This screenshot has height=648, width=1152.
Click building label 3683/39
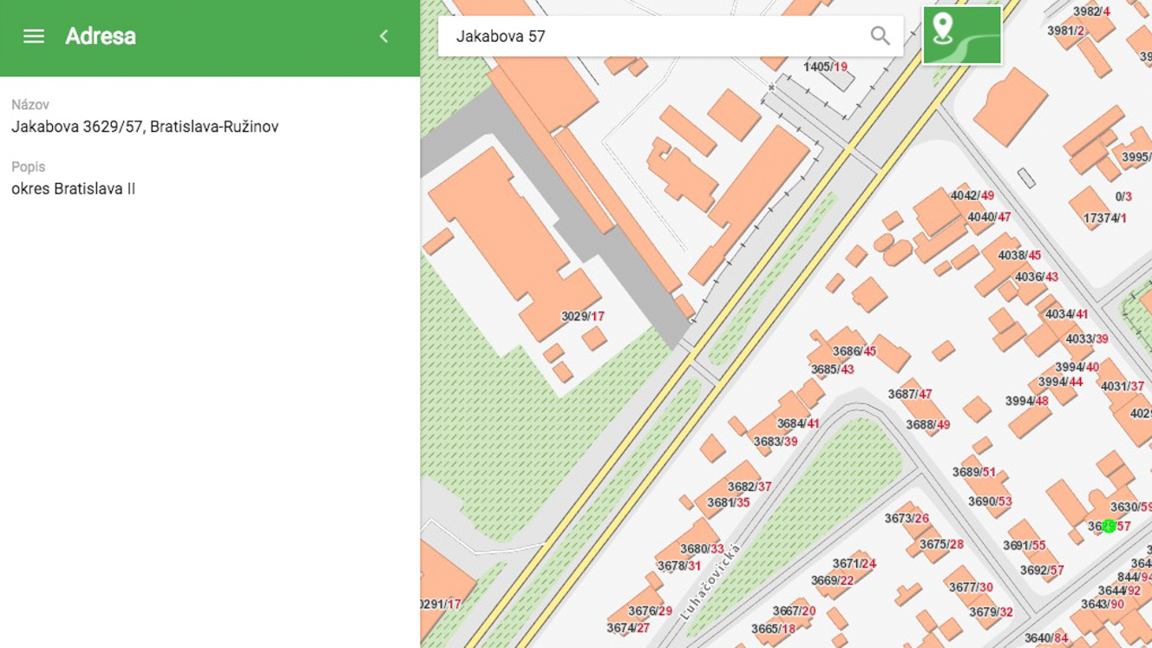click(x=776, y=442)
